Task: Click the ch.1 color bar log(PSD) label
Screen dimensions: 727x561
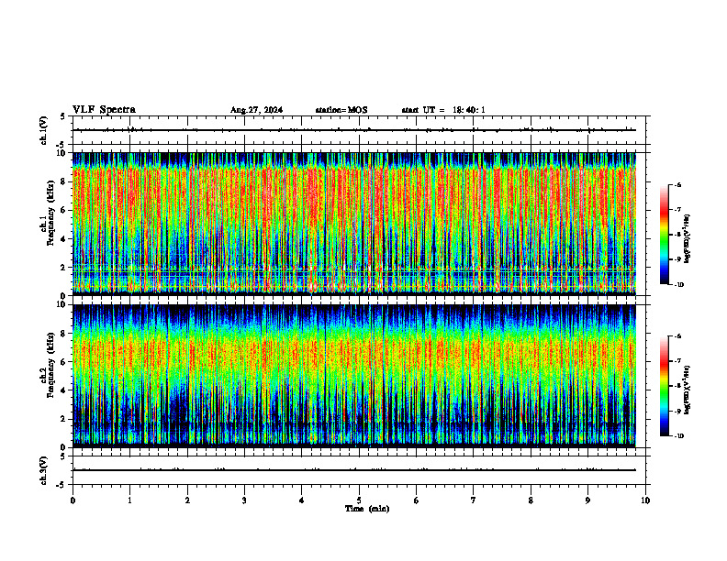Action: 688,239
